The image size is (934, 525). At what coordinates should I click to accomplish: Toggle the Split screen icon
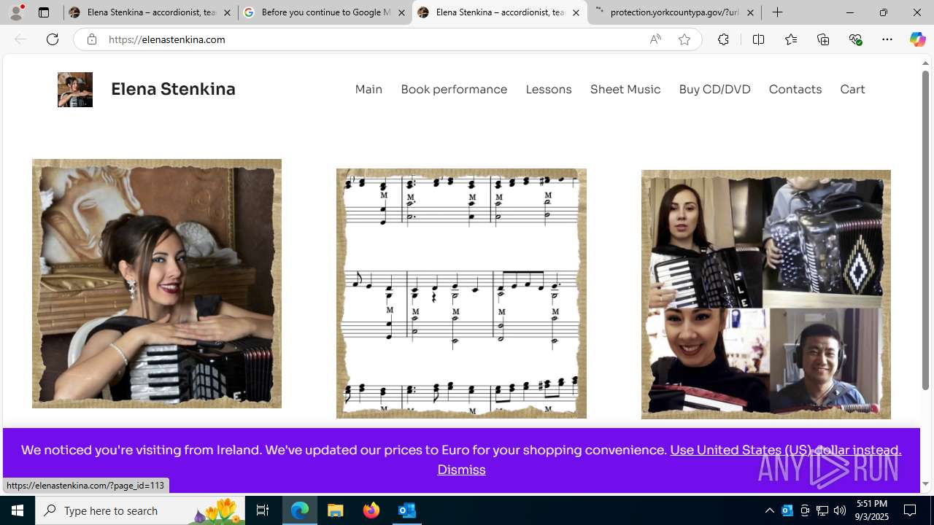758,39
